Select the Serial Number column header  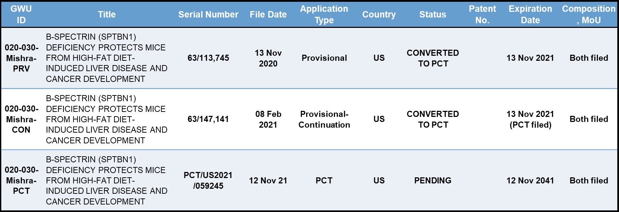tap(208, 14)
